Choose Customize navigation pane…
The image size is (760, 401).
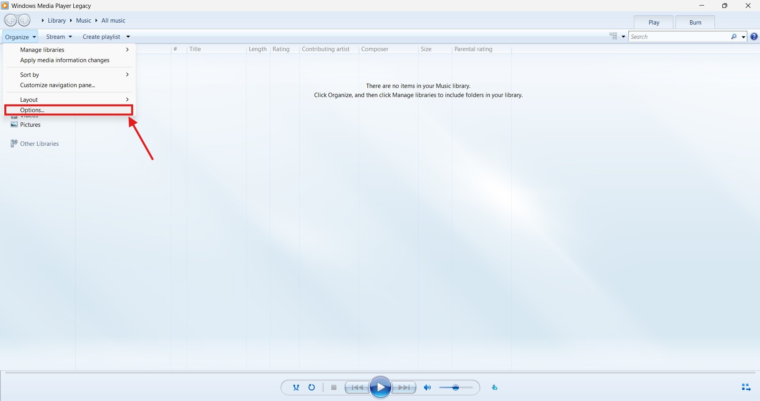(x=69, y=85)
